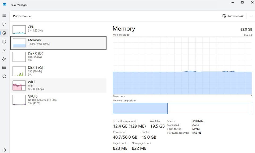Click the 1% (45 °C) GPU text

(34, 103)
